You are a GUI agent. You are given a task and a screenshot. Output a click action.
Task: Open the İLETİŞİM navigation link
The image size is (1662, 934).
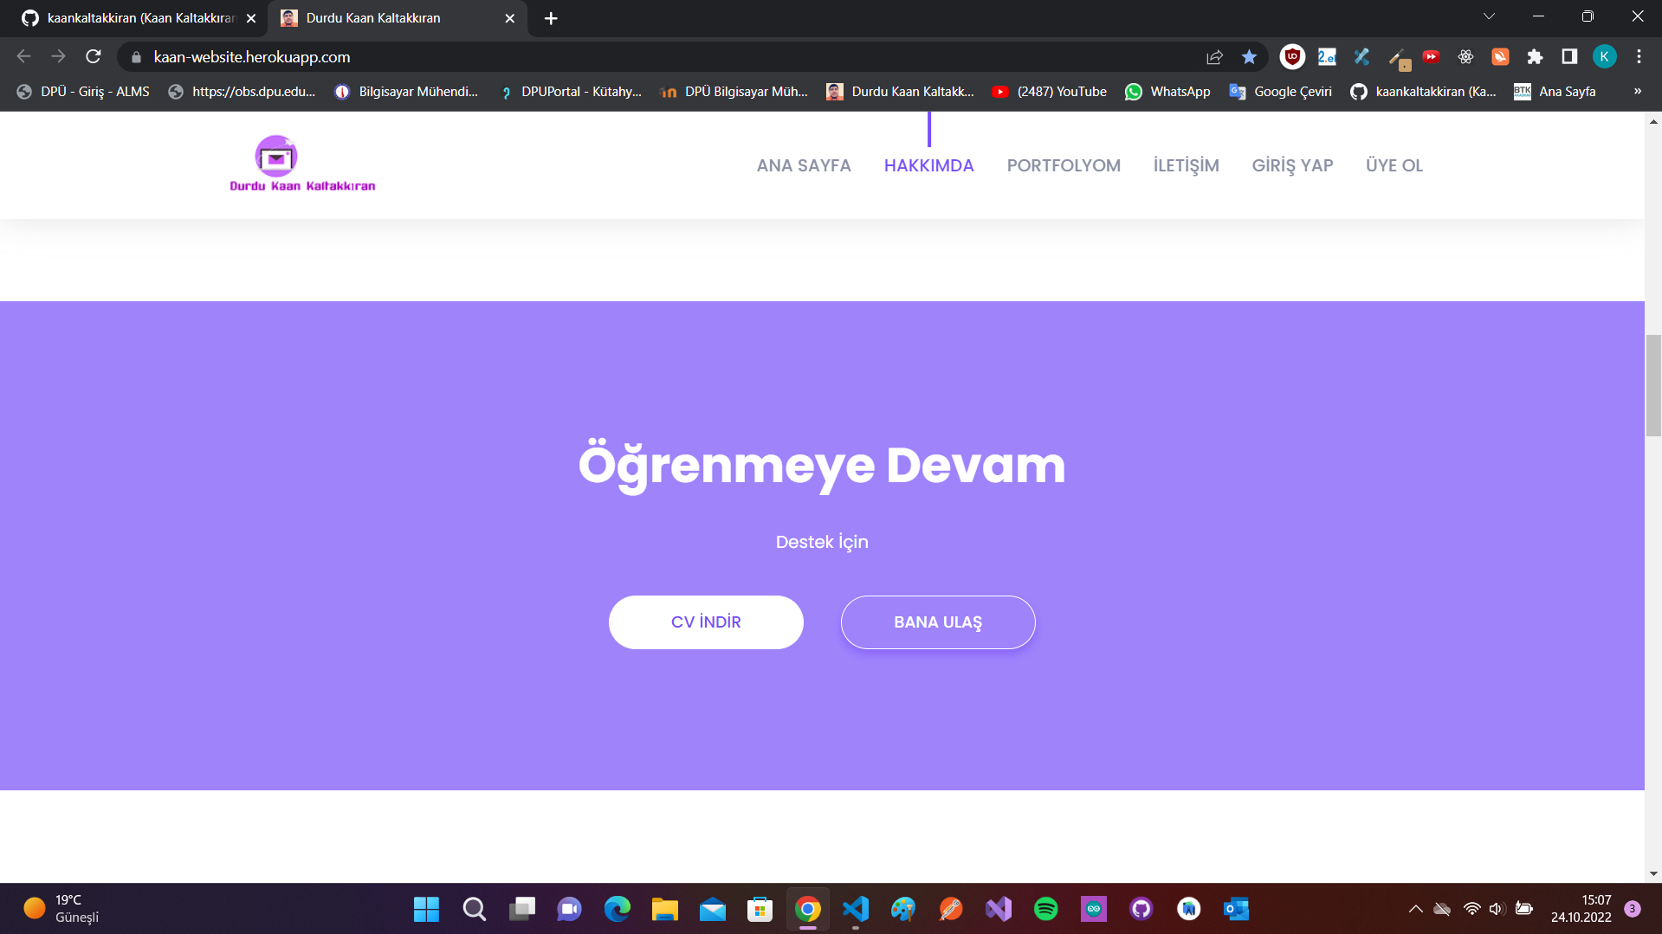[1186, 165]
